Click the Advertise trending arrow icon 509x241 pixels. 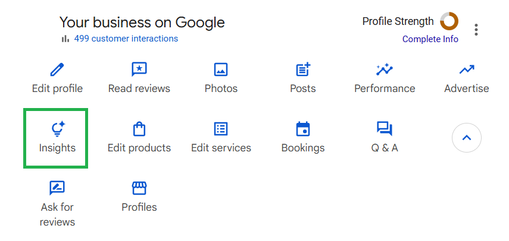(467, 69)
